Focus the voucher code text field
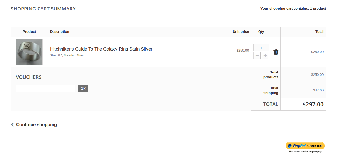The height and width of the screenshot is (157, 337). point(45,88)
